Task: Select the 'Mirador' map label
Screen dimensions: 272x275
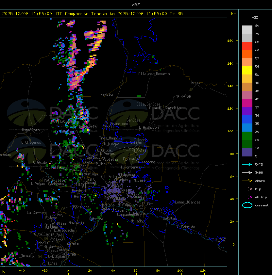Action: pyautogui.click(x=138, y=221)
